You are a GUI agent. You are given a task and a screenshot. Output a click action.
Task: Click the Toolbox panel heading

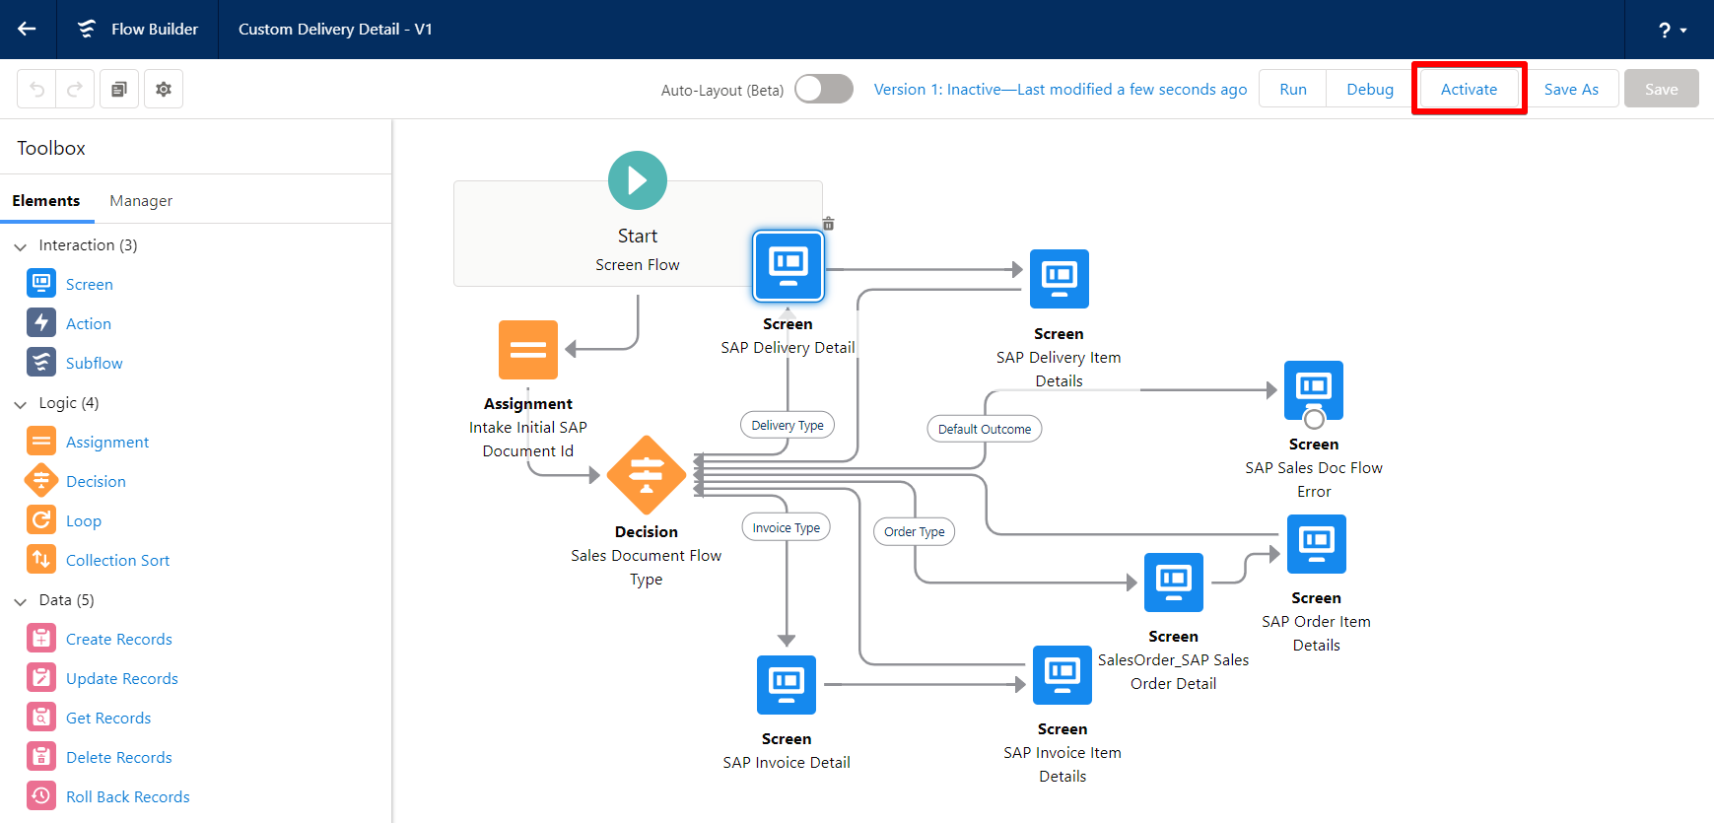pyautogui.click(x=51, y=148)
